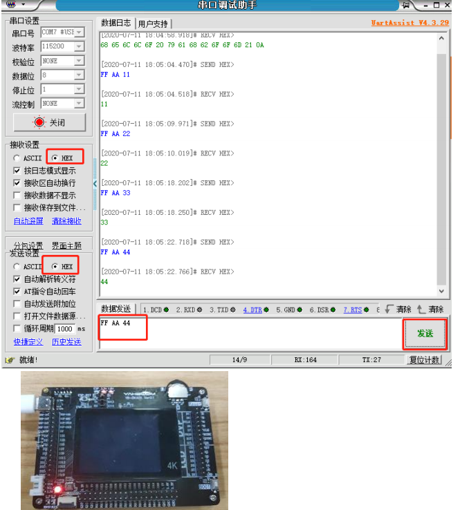Toggle AT指令自动回车 checkbox
Screen dimensions: 460x510
pyautogui.click(x=17, y=292)
